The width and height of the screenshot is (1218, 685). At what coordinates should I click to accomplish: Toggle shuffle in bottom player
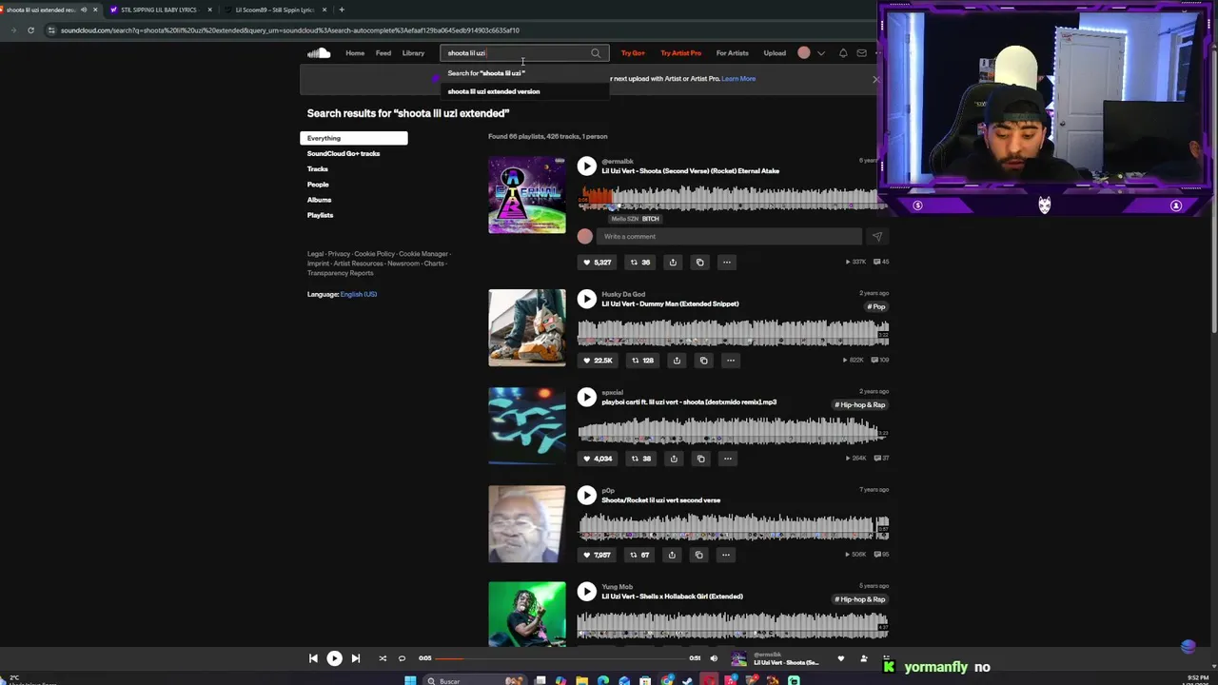(383, 658)
